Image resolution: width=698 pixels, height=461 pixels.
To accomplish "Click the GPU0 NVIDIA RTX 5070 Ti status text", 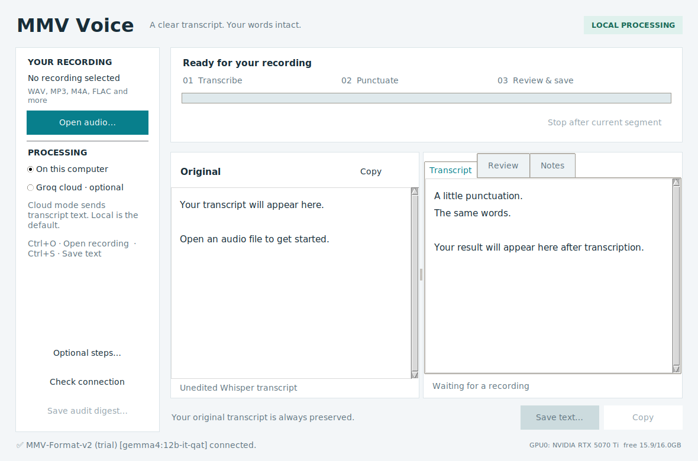I will pyautogui.click(x=605, y=445).
